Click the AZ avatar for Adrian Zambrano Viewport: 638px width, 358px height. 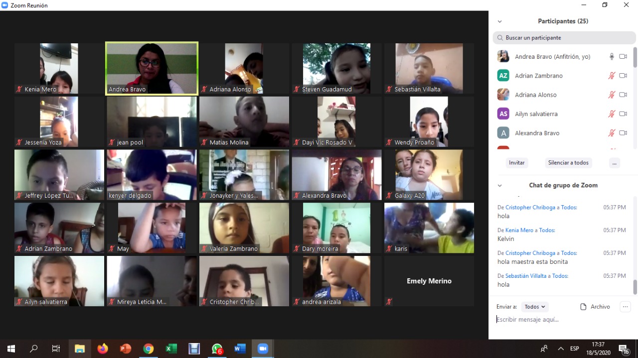click(x=503, y=76)
